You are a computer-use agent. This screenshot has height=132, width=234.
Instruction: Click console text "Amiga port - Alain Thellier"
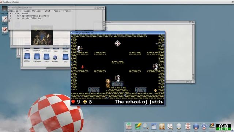pos(24,11)
